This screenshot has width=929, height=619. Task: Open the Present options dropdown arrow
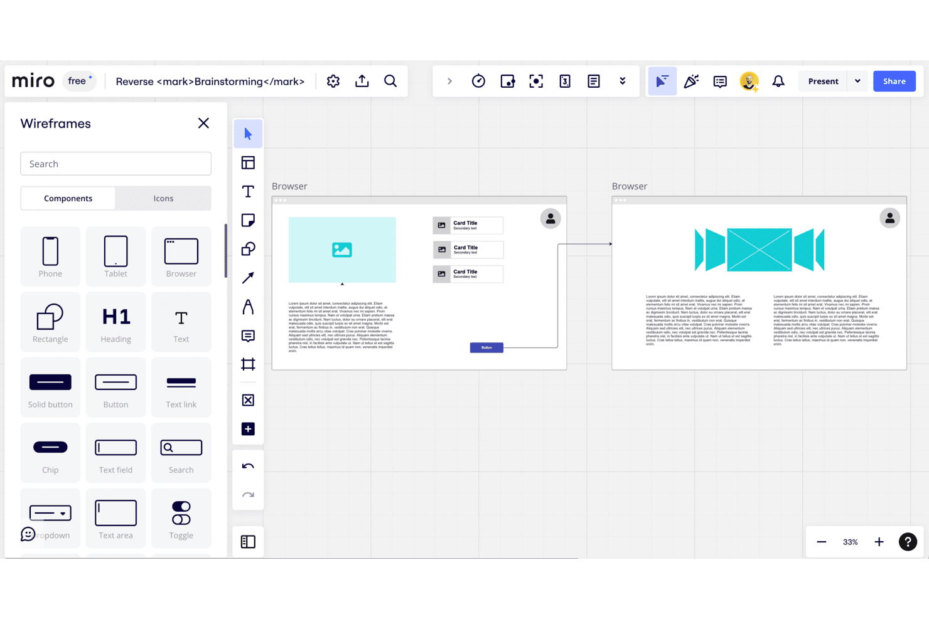pos(857,81)
